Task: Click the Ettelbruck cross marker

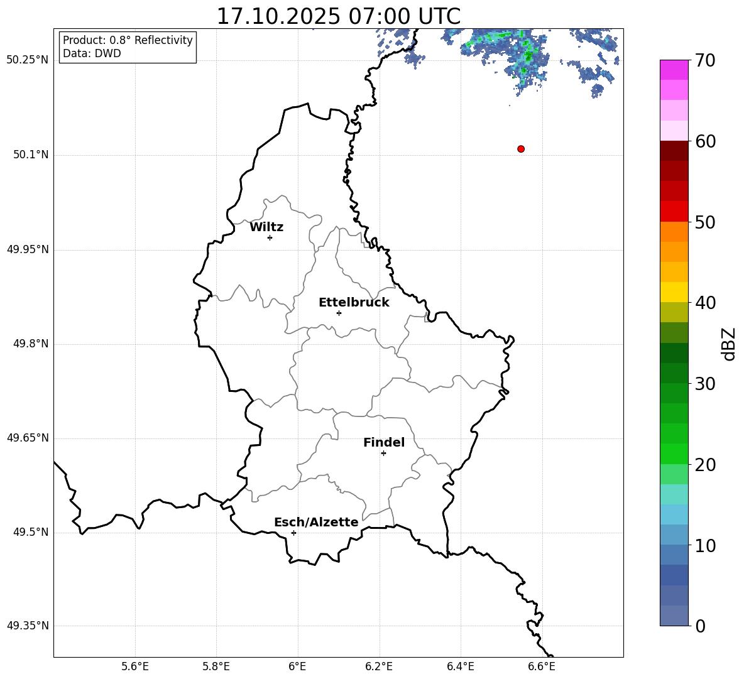Action: pyautogui.click(x=339, y=313)
